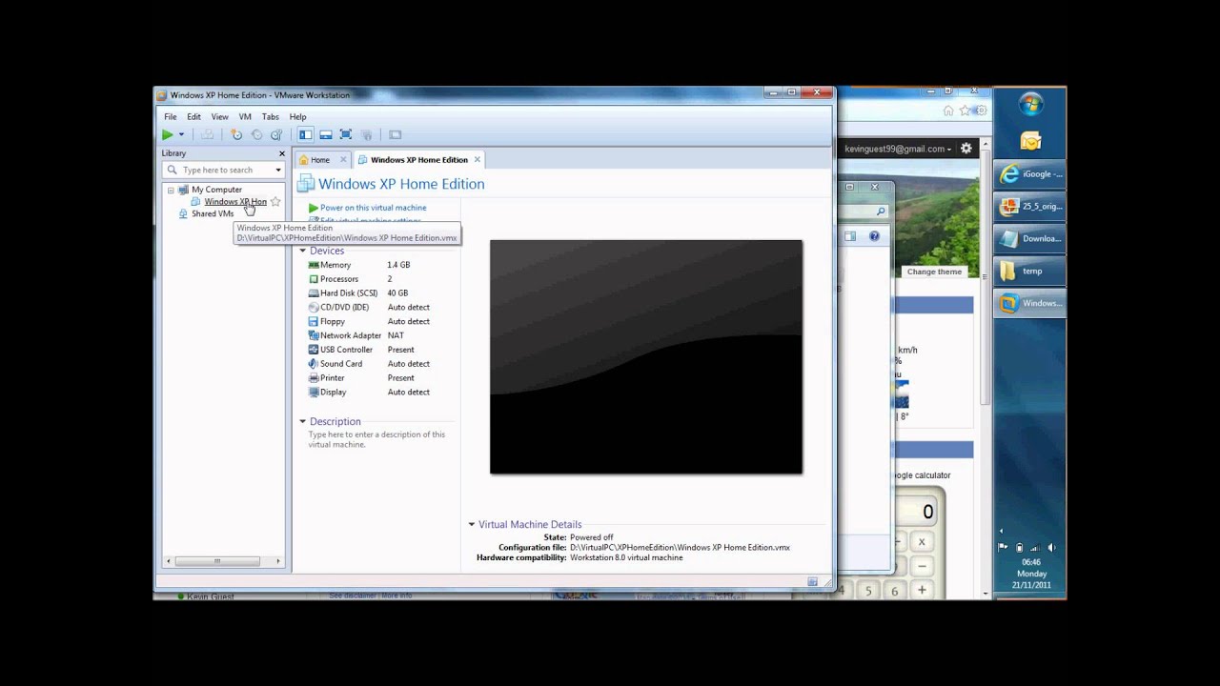Screen dimensions: 1220x686
Task: Open the Edit menu
Action: pos(193,116)
